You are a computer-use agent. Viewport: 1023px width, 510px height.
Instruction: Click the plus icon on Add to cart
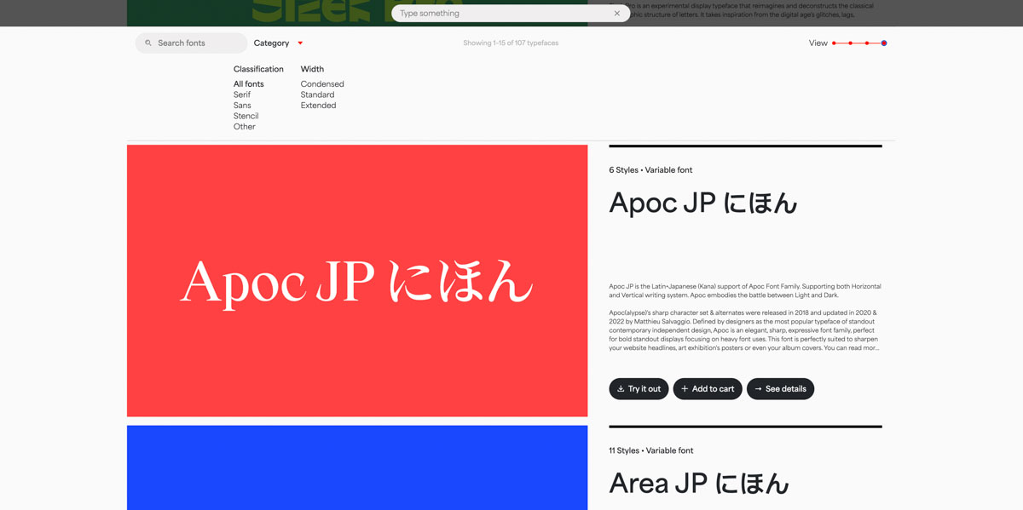coord(685,389)
